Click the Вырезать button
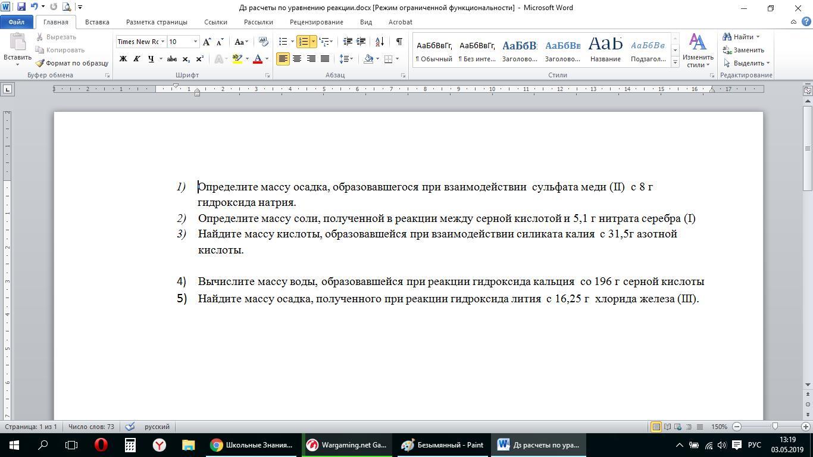This screenshot has height=457, width=813. 56,37
